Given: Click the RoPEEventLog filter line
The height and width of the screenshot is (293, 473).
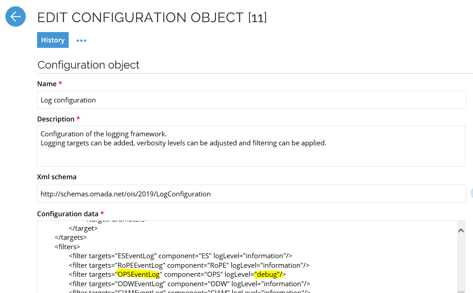Looking at the screenshot, I should (189, 265).
